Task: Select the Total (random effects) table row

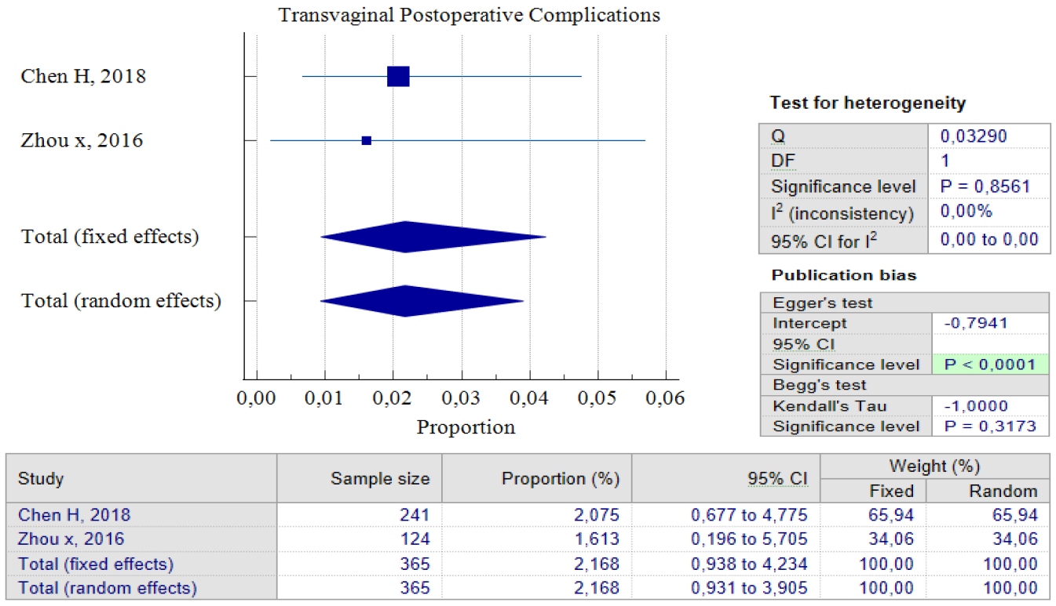Action: (x=528, y=588)
